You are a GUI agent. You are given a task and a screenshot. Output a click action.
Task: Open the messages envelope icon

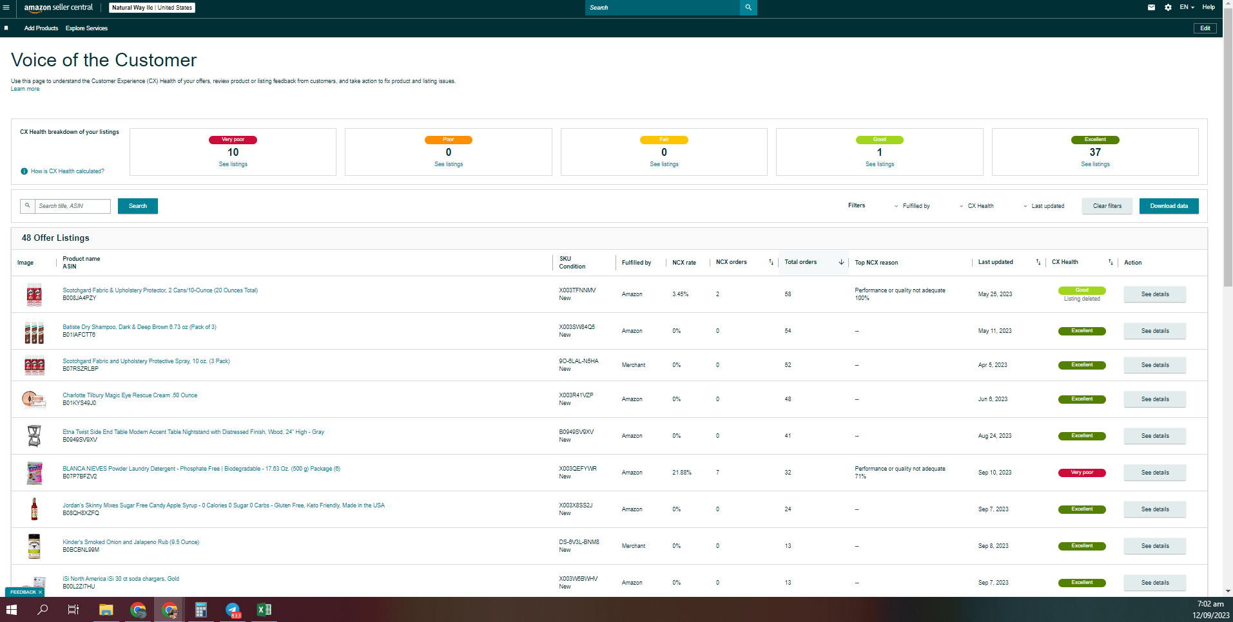pyautogui.click(x=1151, y=8)
